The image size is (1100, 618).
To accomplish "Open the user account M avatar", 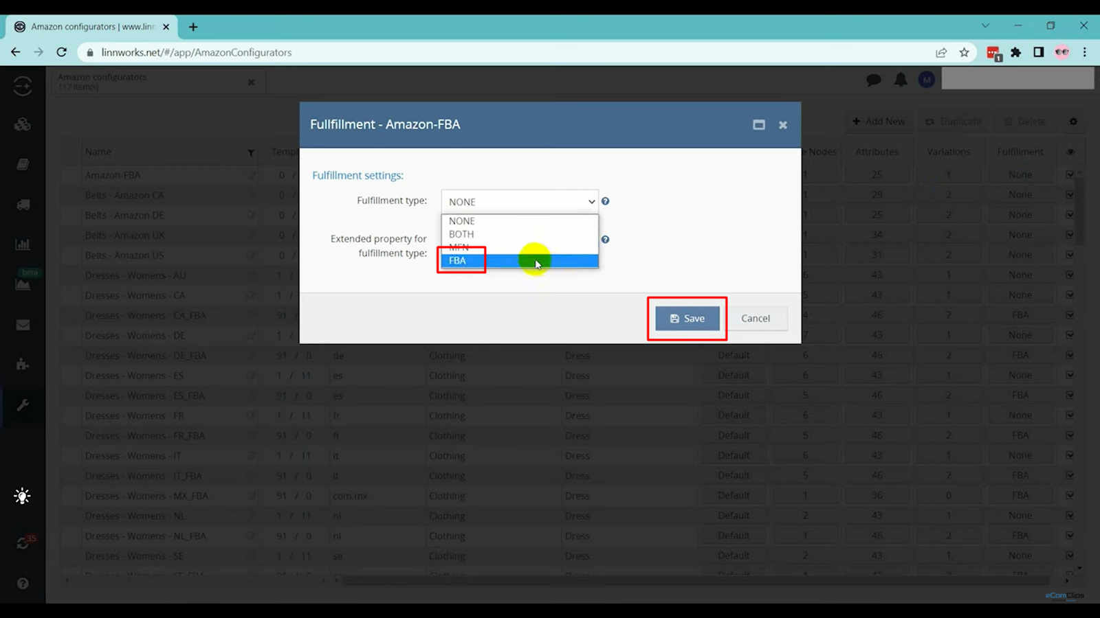I will [927, 80].
